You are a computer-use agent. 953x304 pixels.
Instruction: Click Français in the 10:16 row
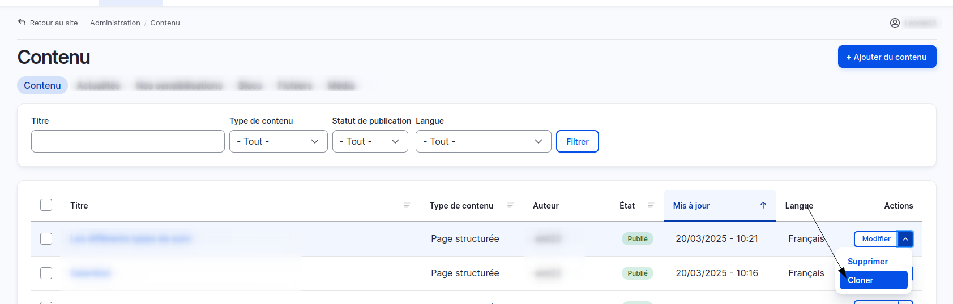pyautogui.click(x=806, y=273)
